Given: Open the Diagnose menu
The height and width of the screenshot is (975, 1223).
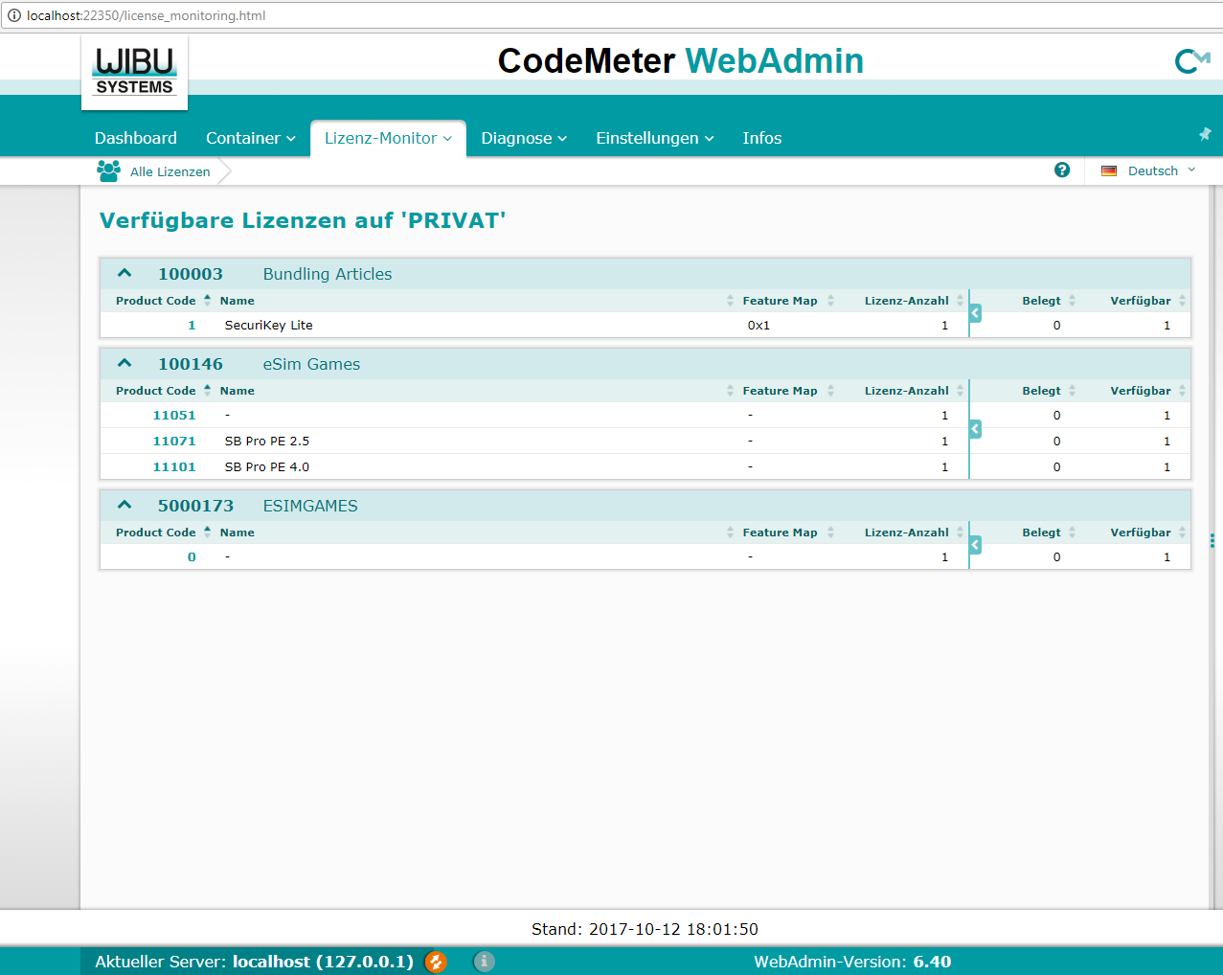Looking at the screenshot, I should point(524,138).
